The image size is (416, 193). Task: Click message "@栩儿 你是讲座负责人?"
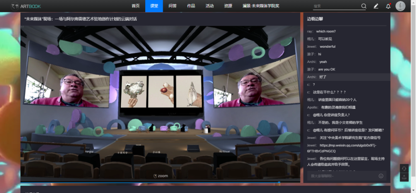tap(331, 115)
